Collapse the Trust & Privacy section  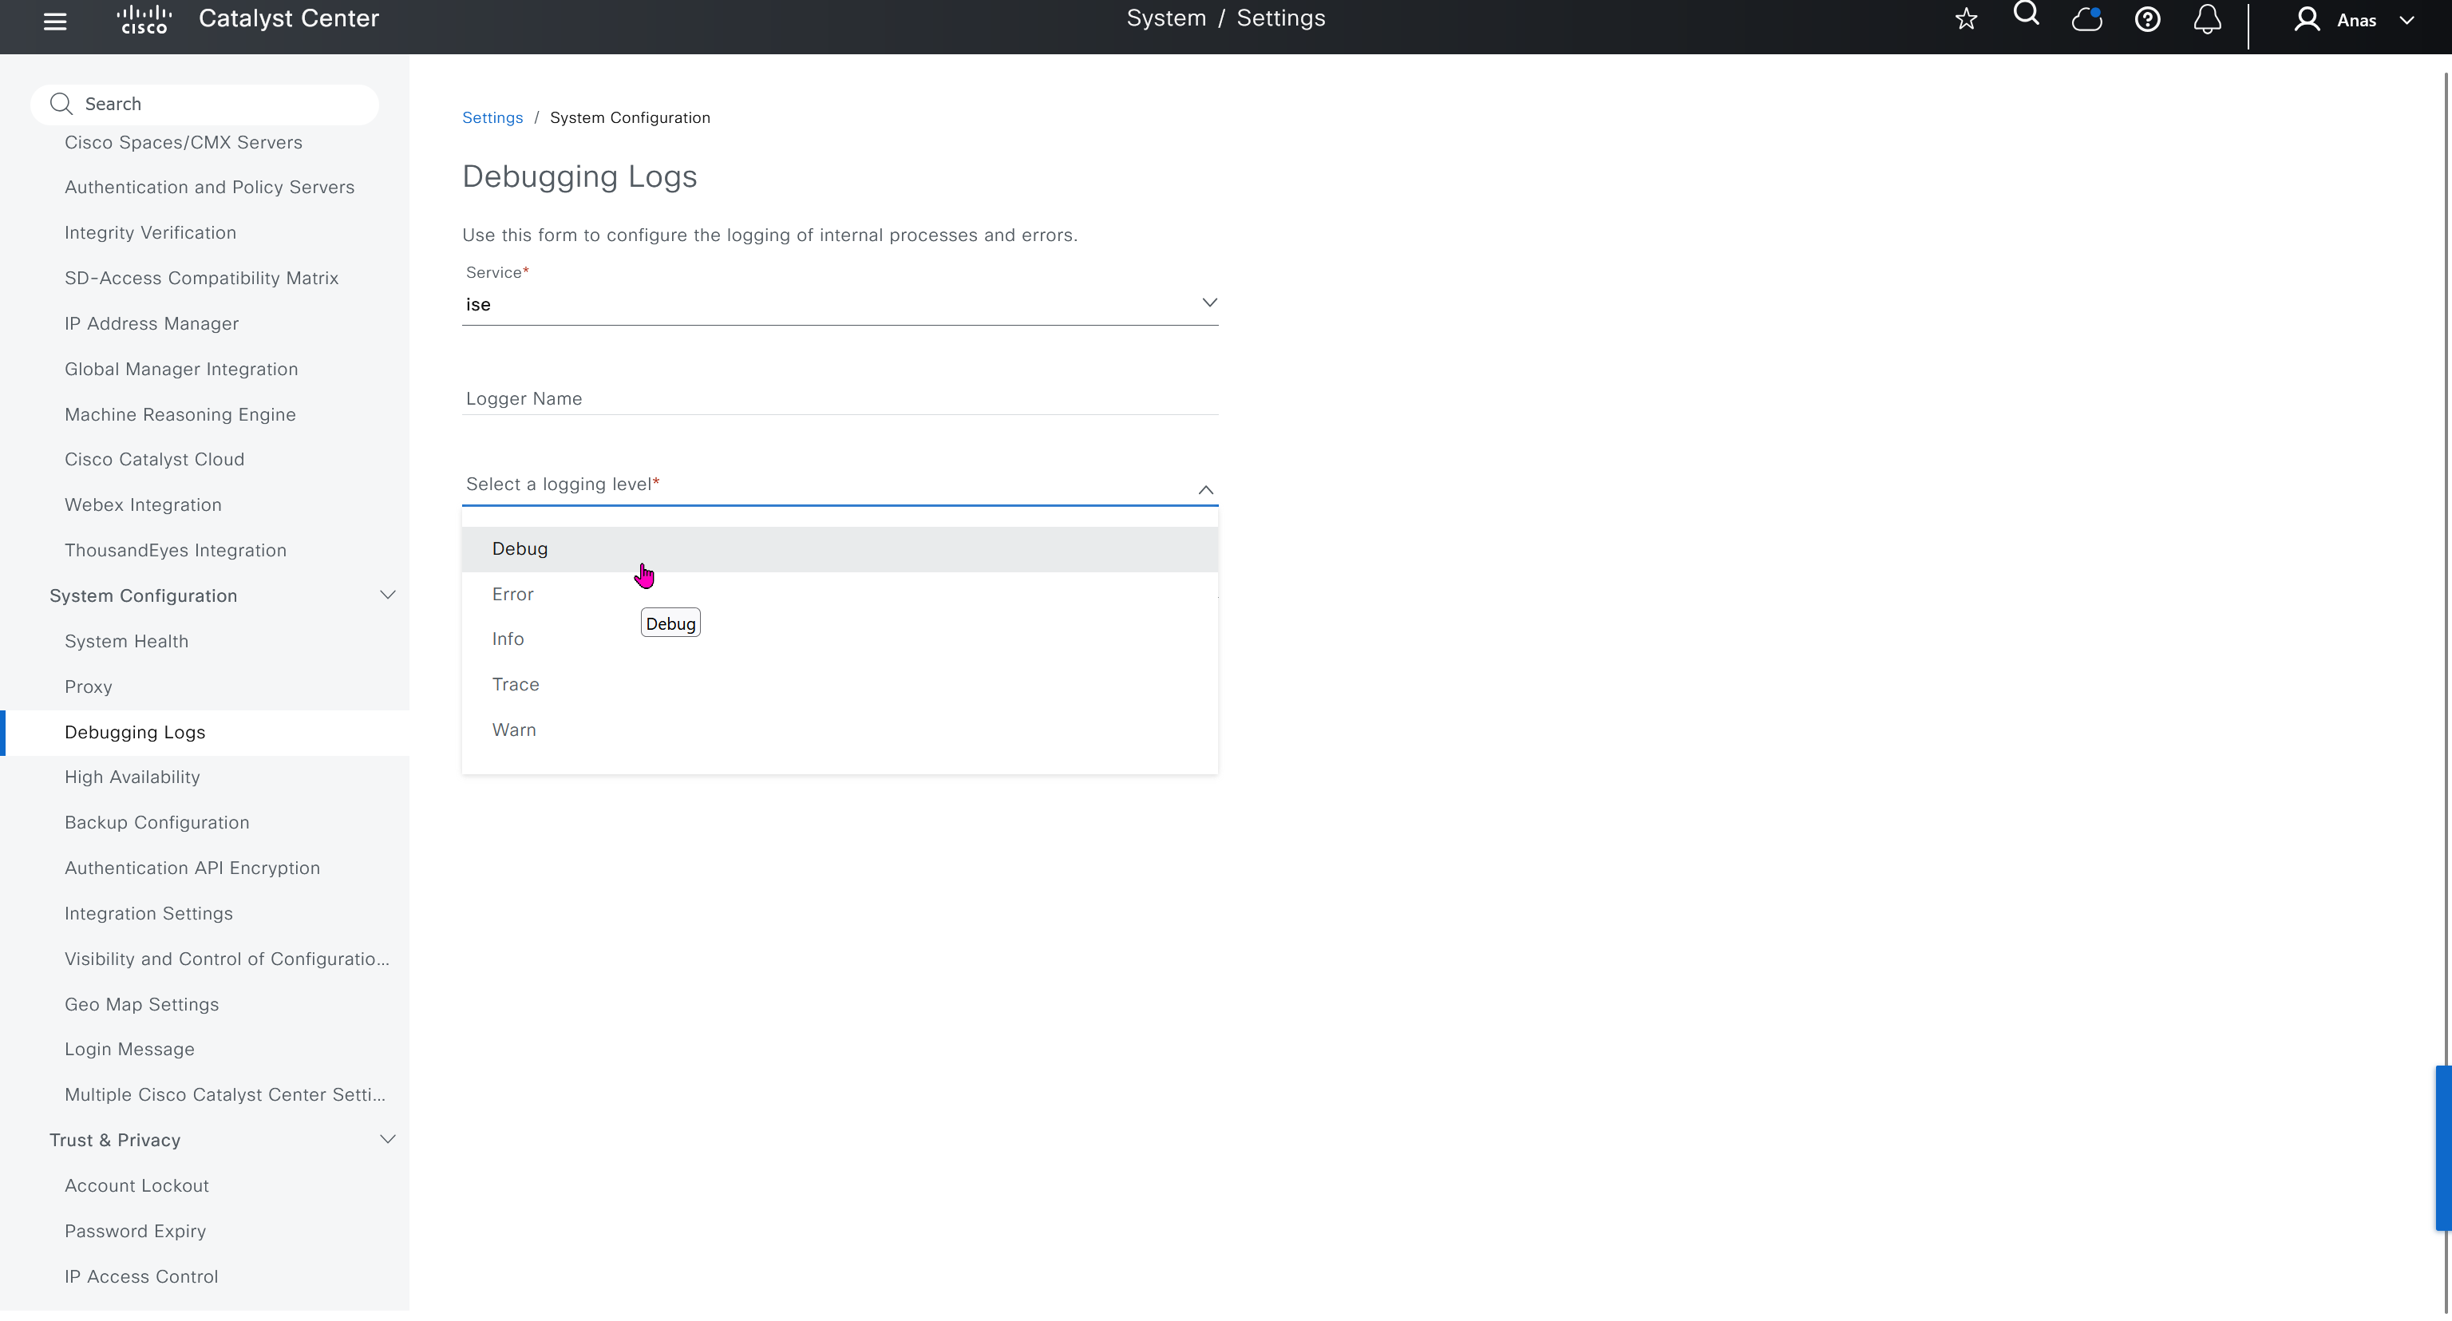[x=387, y=1139]
